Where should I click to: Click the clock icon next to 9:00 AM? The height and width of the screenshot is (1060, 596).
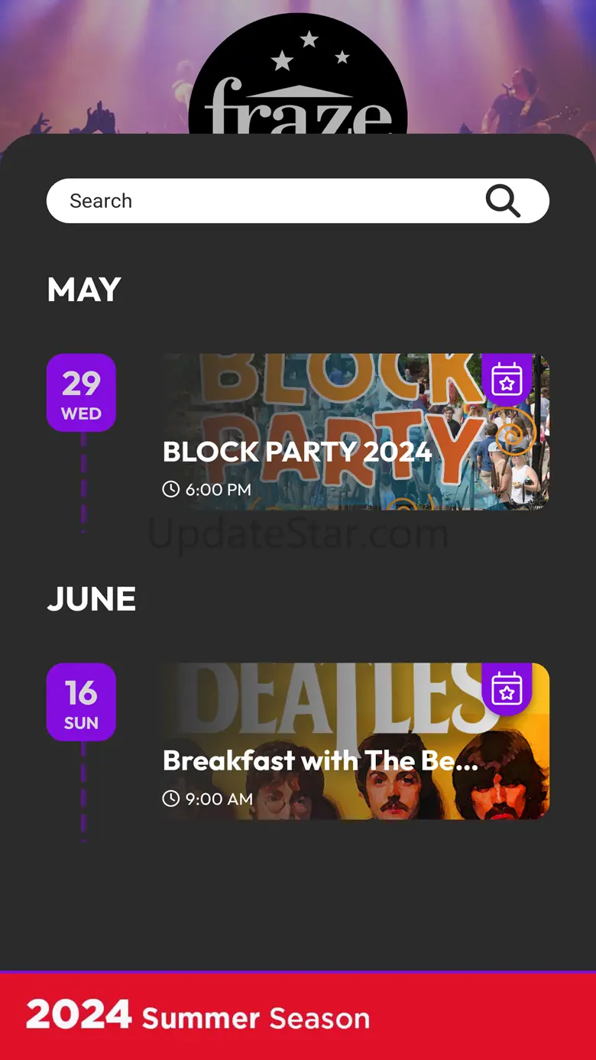coord(171,799)
